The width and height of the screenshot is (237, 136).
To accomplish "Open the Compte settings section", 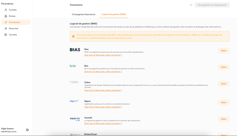I will click(16, 10).
